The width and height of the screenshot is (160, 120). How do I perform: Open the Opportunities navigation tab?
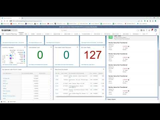pyautogui.click(x=57, y=34)
